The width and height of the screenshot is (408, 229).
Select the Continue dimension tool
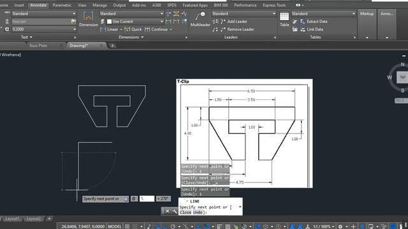pos(156,29)
